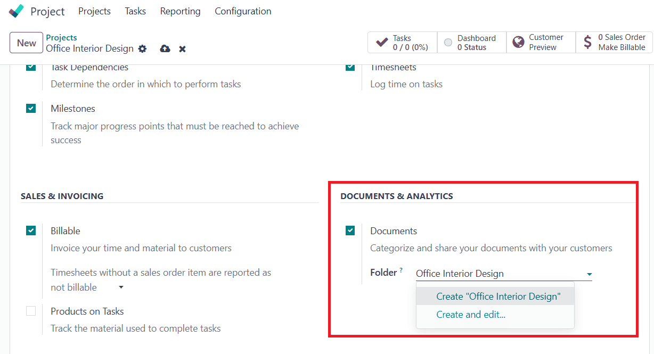654x354 pixels.
Task: Open Dashboard 0 Status stat button
Action: click(x=471, y=43)
